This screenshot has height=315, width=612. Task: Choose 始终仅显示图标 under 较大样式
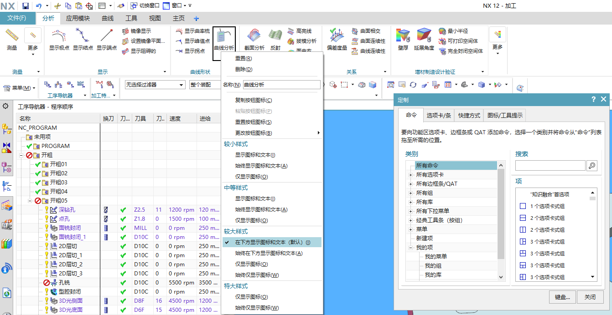point(272,275)
